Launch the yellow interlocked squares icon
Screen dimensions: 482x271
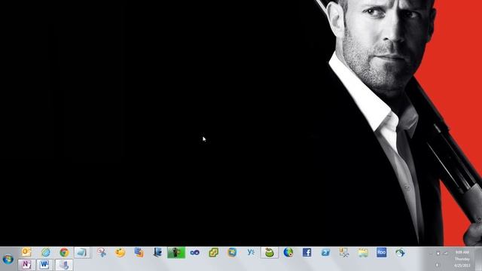tap(214, 253)
